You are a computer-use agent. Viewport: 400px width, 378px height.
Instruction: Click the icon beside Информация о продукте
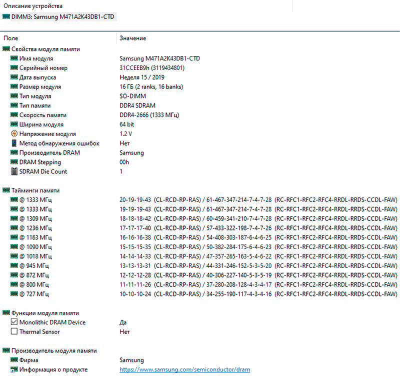coord(14,369)
